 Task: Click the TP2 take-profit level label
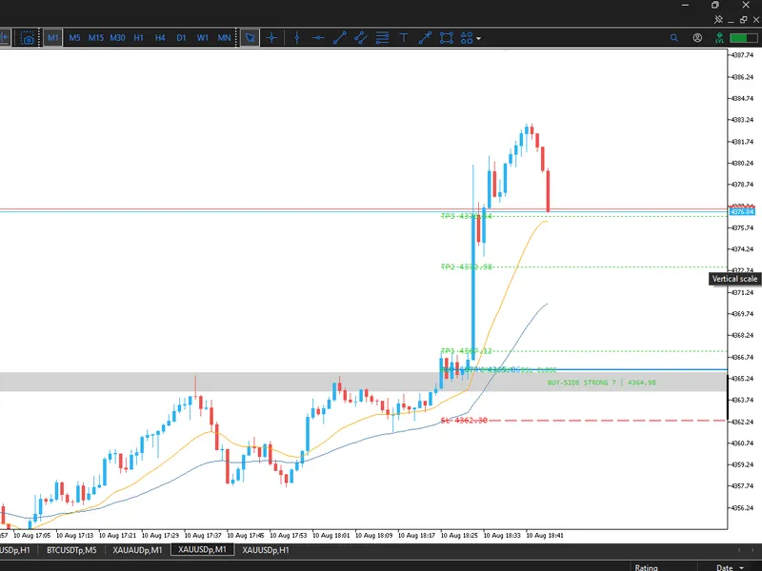point(466,266)
